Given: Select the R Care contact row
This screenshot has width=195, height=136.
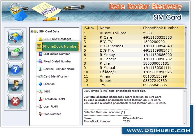Looking at the screenshot, I should click(134, 37).
